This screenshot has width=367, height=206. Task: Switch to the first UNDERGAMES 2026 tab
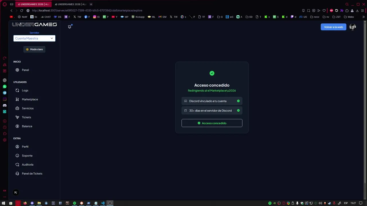pos(33,4)
